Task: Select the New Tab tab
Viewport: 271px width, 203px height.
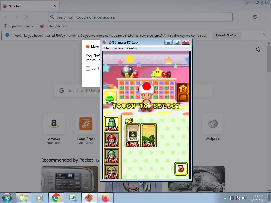Action: 30,6
